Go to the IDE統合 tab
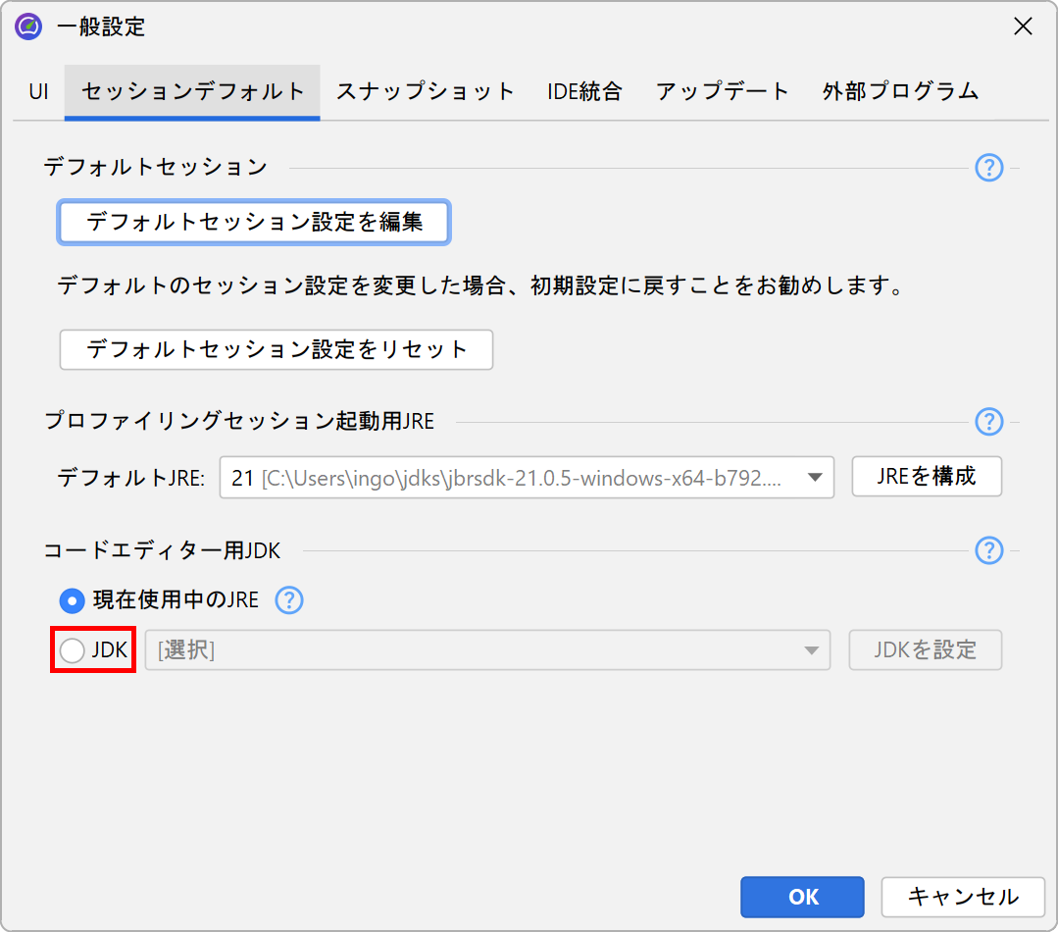Image resolution: width=1058 pixels, height=932 pixels. pos(584,92)
